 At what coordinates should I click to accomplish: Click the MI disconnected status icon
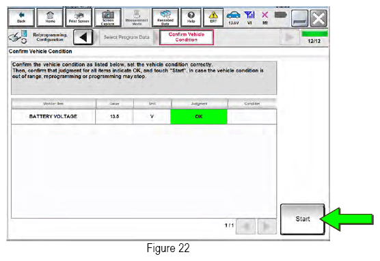click(x=265, y=18)
